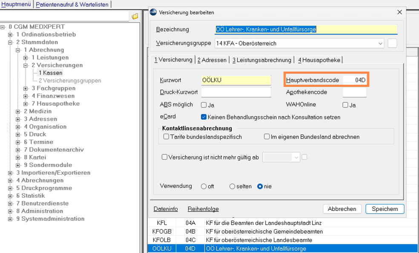This screenshot has height=253, width=419.
Task: Uncheck Keinen Behandlungsschein nach Konsultation setzen
Action: click(x=204, y=117)
